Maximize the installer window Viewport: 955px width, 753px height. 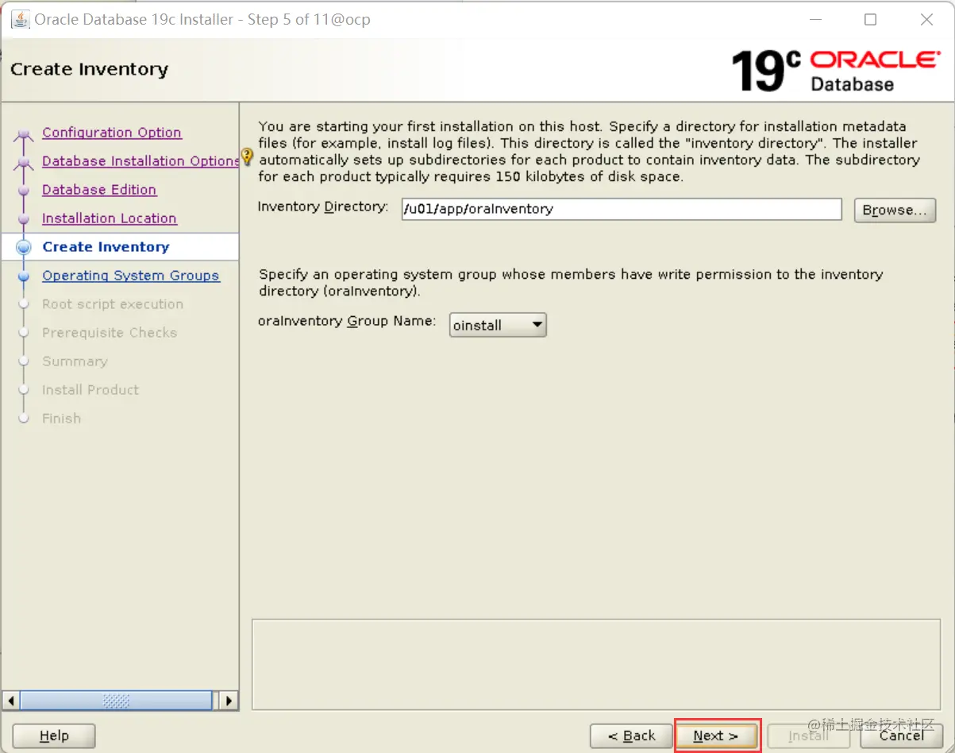(871, 20)
